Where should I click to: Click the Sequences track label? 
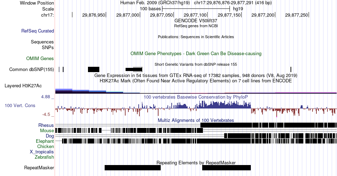[x=42, y=42]
